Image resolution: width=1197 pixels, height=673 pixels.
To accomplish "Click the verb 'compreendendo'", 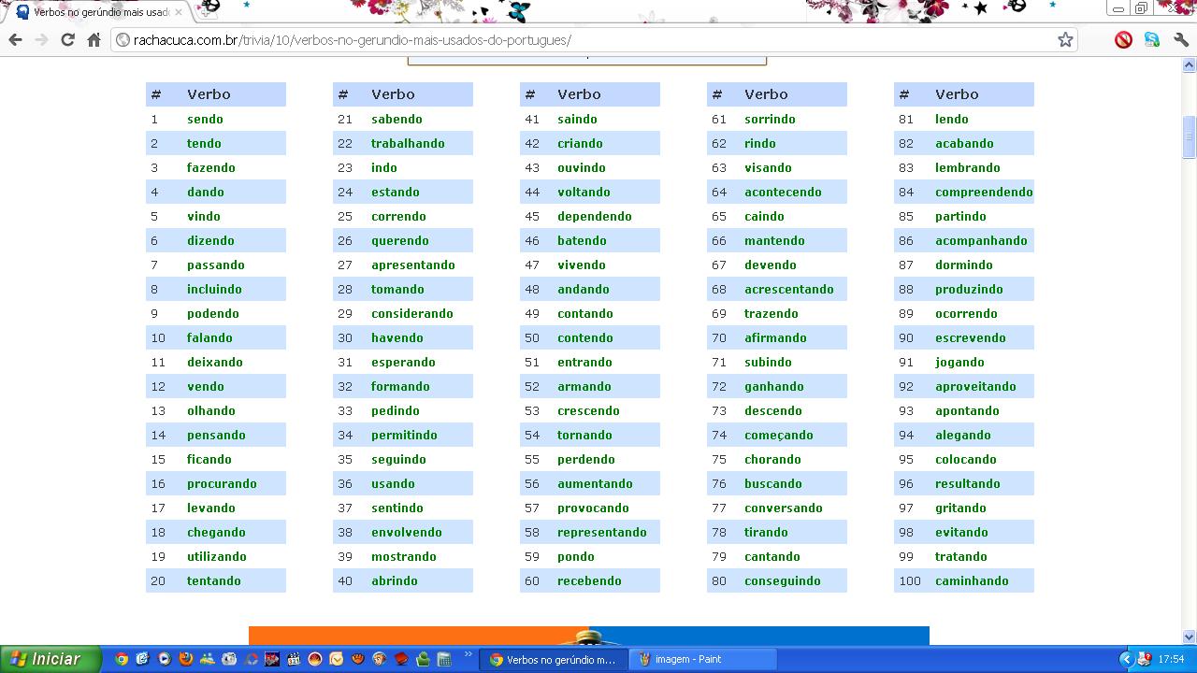I will pos(984,192).
